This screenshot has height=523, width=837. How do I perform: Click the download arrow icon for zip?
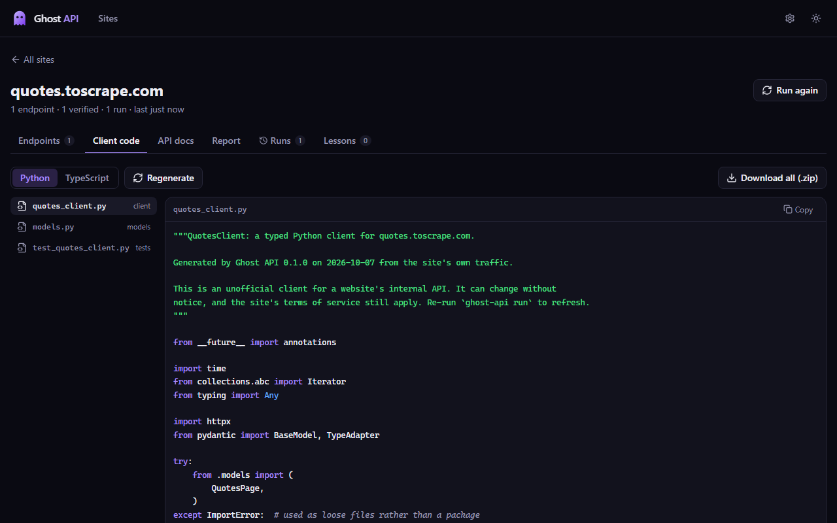point(732,178)
